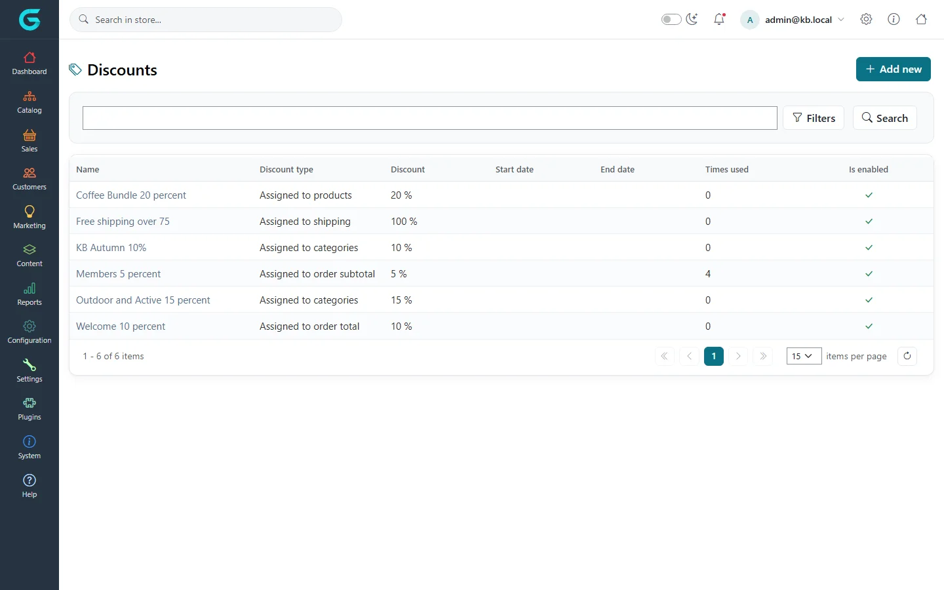Viewport: 944px width, 590px height.
Task: Open the Coffee Bundle 20 percent discount
Action: click(131, 195)
